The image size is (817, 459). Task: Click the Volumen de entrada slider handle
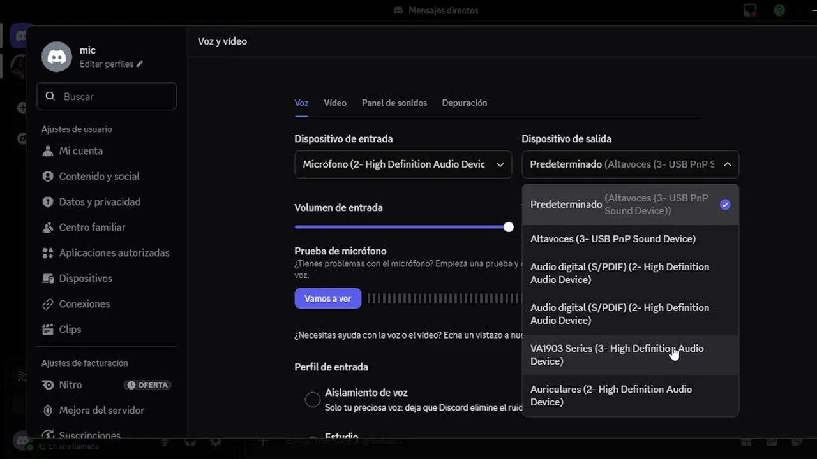click(x=509, y=227)
